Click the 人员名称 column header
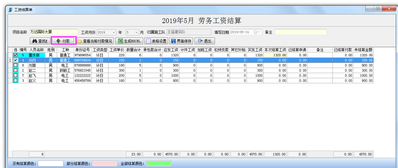Screen dimensions: 398x168 (x=36, y=50)
